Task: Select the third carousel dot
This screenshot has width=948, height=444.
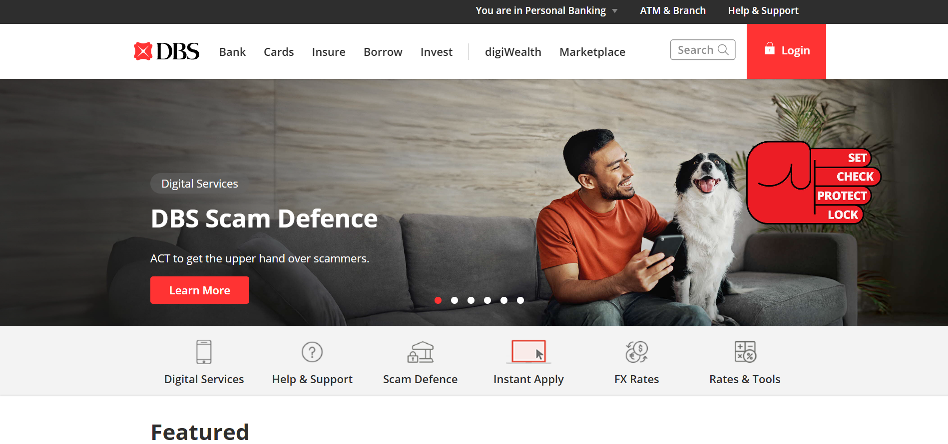Action: [x=471, y=300]
